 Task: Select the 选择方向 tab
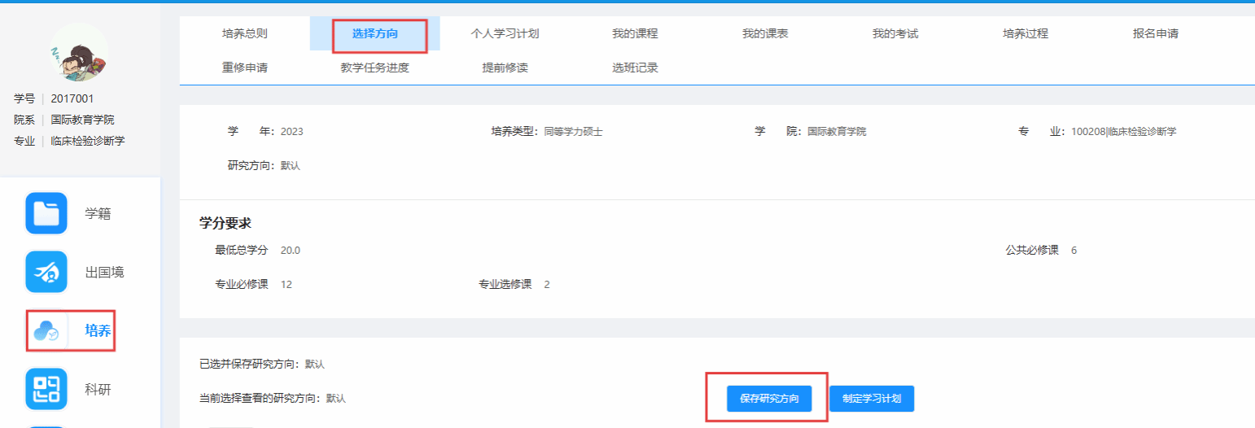[x=375, y=33]
